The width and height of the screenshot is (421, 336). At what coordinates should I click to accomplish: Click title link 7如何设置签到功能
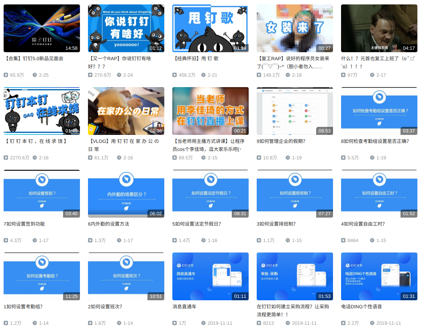tap(24, 224)
